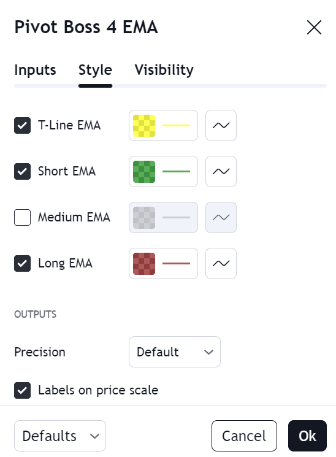Close the Pivot Boss 4 EMA dialog
This screenshot has width=336, height=457.
coord(314,28)
